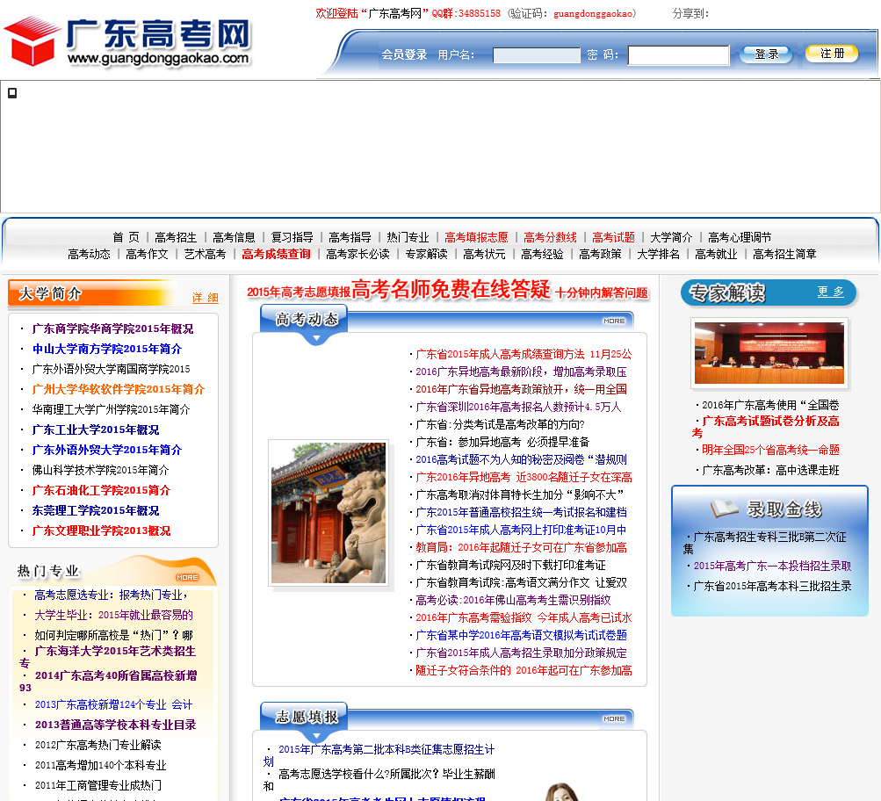Open the 高考招生简章 menu item
881x801 pixels.
pos(785,254)
